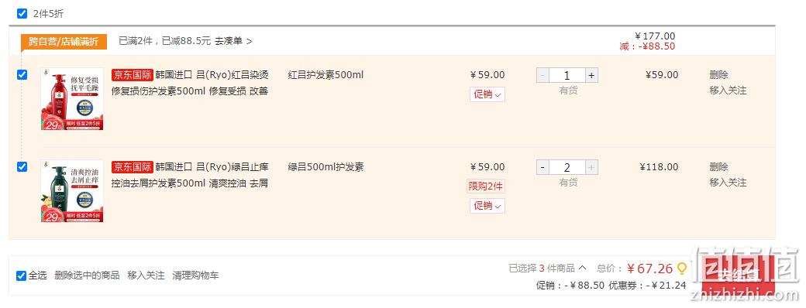
Task: Open the red Ryo conditioner product thumbnail
Action: (x=72, y=99)
